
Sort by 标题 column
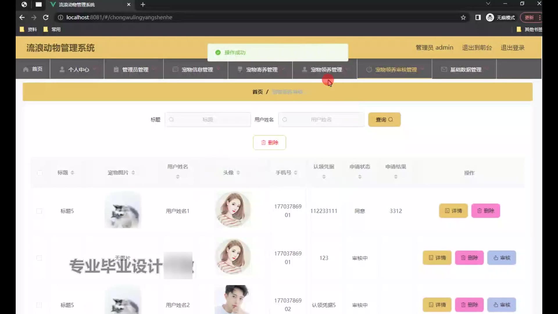point(72,173)
